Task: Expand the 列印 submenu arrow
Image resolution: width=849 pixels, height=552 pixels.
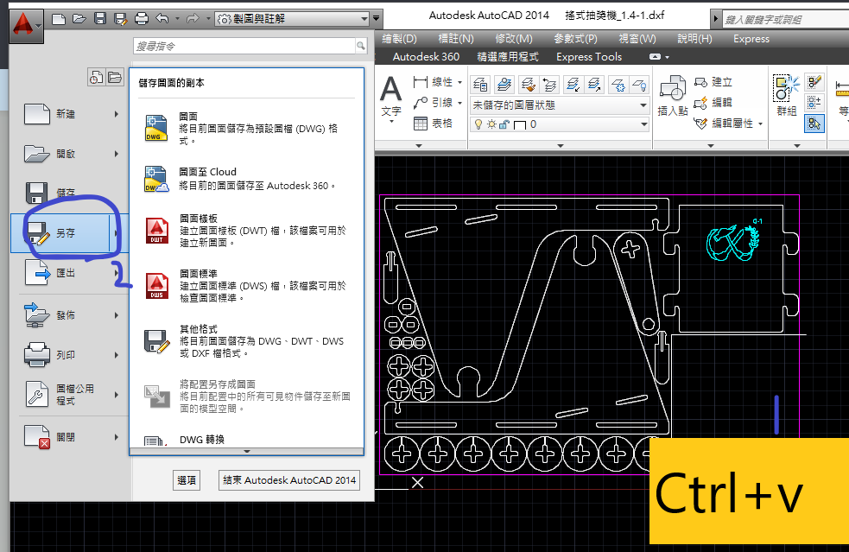Action: point(117,355)
